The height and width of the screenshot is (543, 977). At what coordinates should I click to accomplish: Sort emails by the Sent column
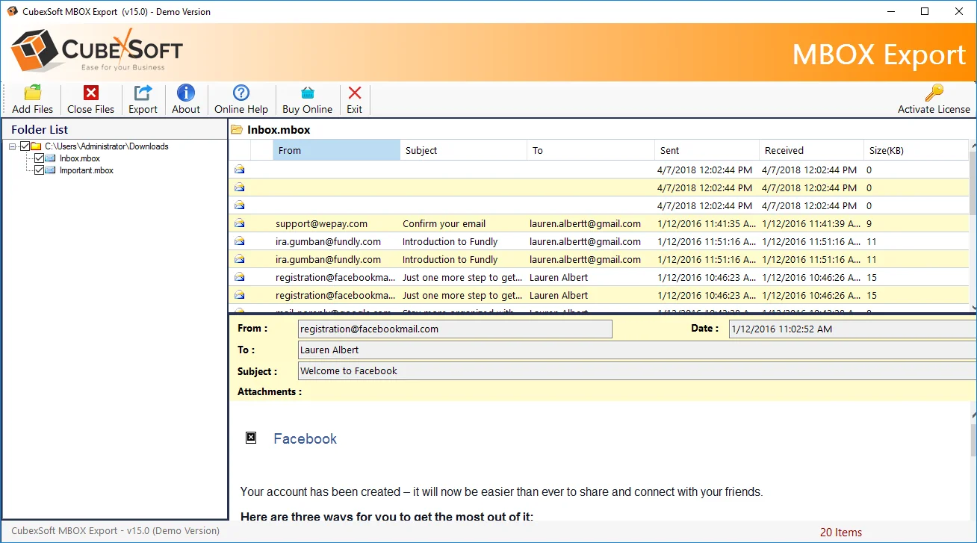pyautogui.click(x=707, y=150)
